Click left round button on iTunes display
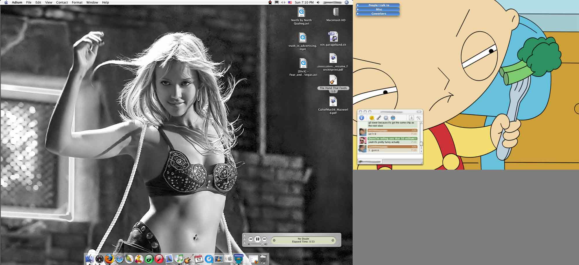This screenshot has width=579, height=265. coord(274,240)
